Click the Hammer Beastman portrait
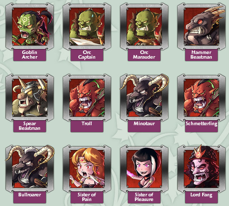The height and width of the screenshot is (206, 229). pyautogui.click(x=201, y=26)
